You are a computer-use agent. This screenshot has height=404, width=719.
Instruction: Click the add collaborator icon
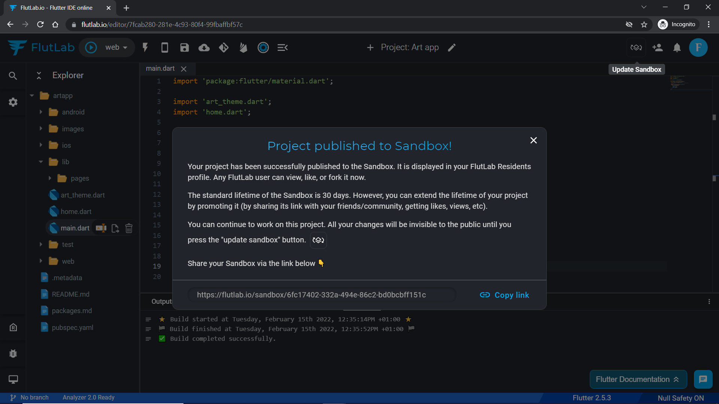click(x=657, y=48)
